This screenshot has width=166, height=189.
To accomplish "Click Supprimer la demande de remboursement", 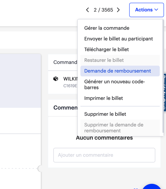I will [120, 128].
